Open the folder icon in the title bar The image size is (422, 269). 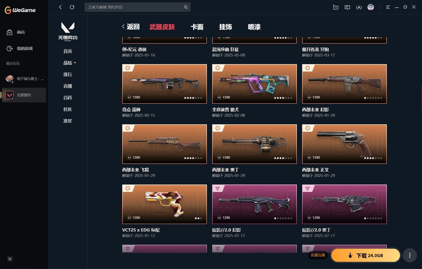[336, 7]
